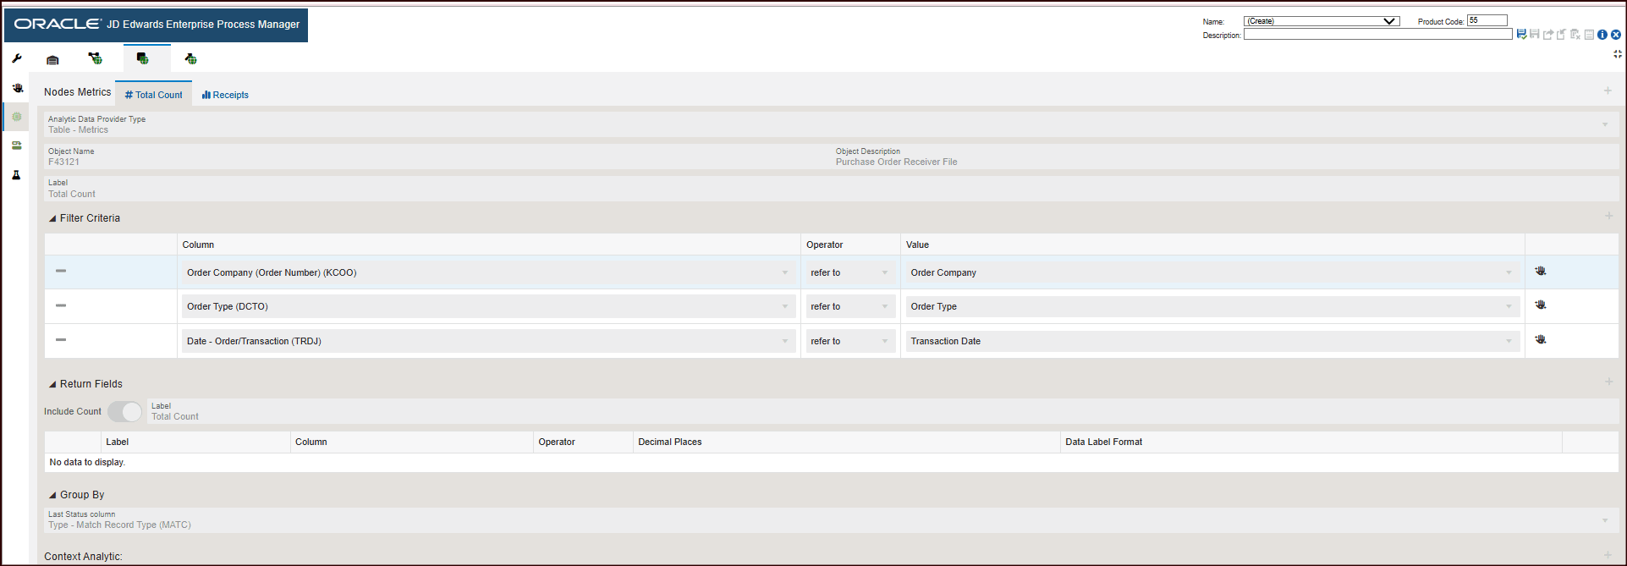Open the blue info icon
Screen dimensions: 1627x566
[1602, 35]
